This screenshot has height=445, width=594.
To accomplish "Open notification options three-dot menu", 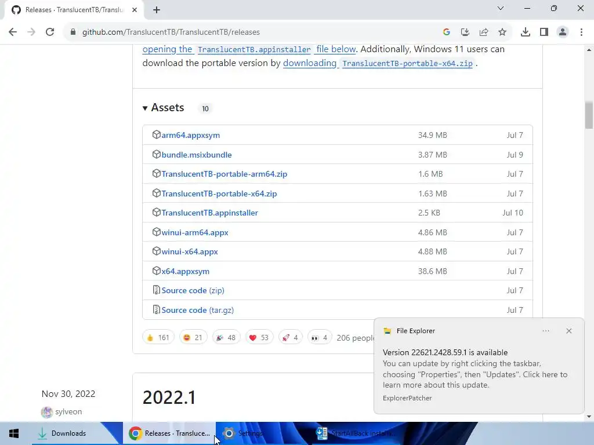I will tap(545, 331).
